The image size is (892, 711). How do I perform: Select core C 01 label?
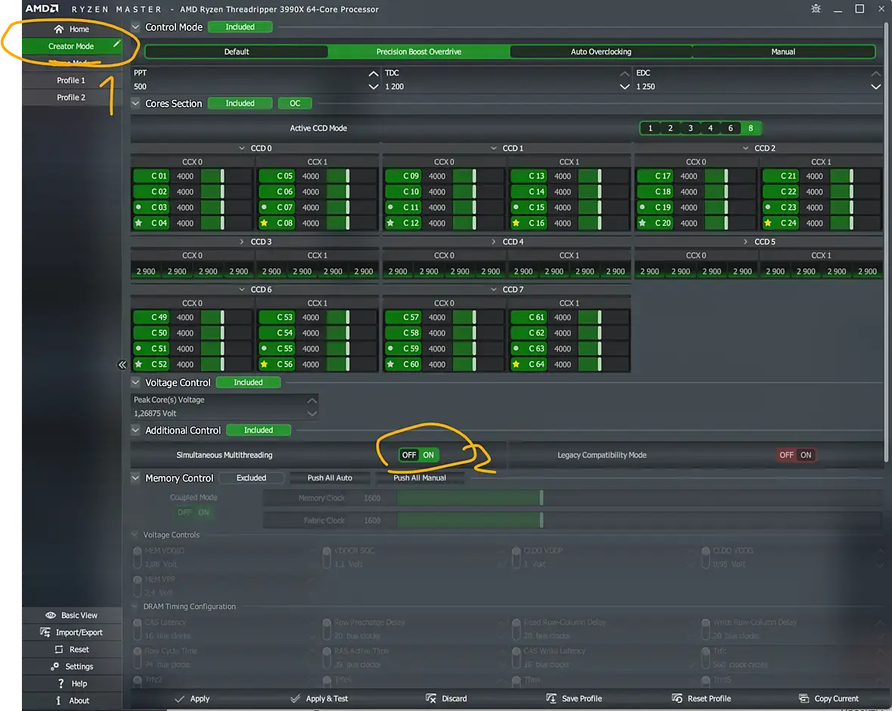point(150,176)
